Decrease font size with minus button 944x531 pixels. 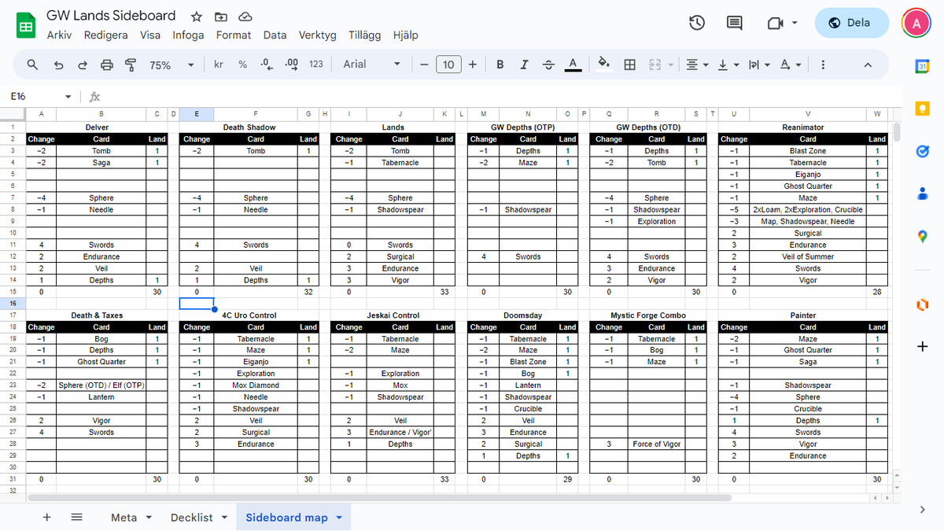424,65
